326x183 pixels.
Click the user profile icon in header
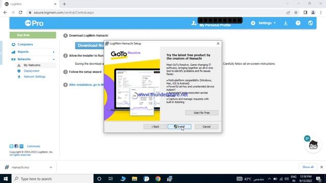click(194, 23)
